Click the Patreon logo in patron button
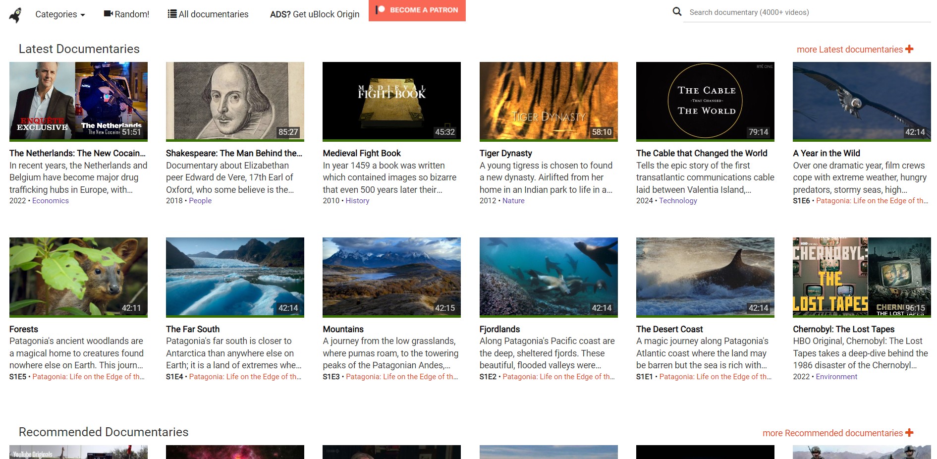The width and height of the screenshot is (937, 459). 380,9
